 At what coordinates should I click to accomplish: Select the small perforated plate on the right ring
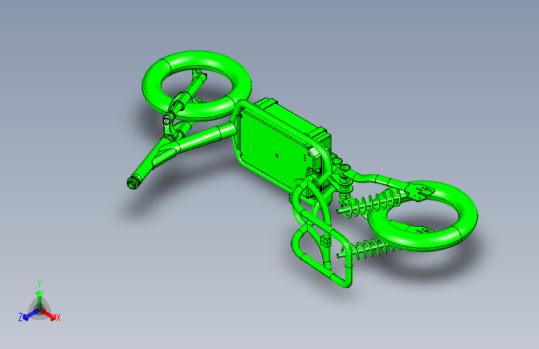420,191
